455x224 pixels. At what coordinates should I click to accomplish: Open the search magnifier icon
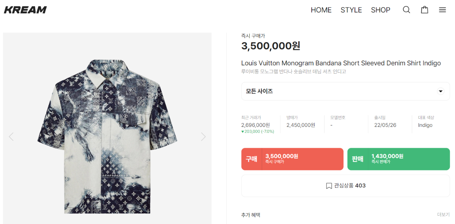(x=406, y=10)
